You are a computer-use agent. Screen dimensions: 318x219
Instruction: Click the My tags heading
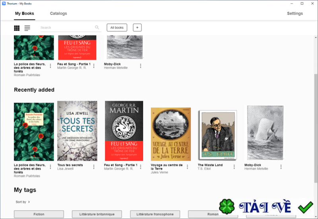click(x=25, y=190)
